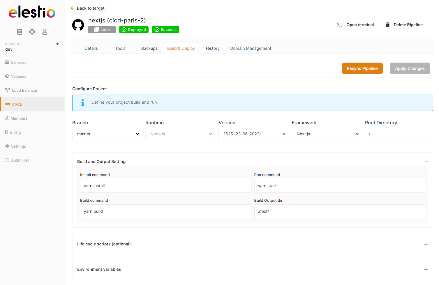439x285 pixels.
Task: Click the Resync Pipeline button
Action: tap(362, 68)
